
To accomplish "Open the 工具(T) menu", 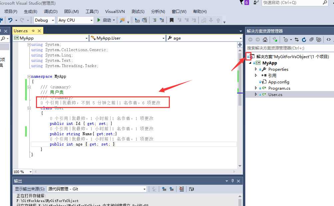I will [92, 12].
